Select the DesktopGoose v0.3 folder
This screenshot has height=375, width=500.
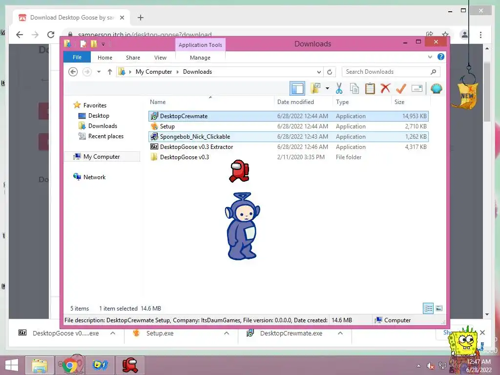pos(288,157)
